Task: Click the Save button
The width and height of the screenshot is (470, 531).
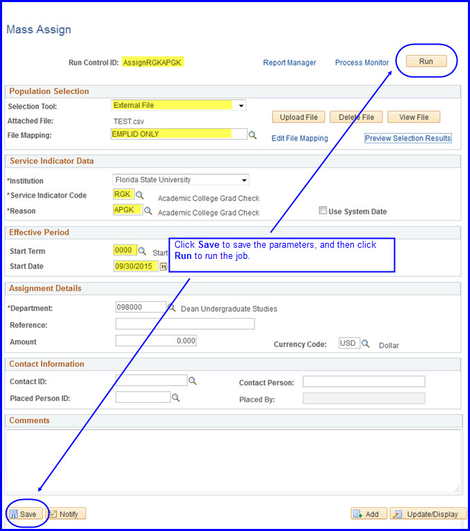Action: (x=25, y=514)
